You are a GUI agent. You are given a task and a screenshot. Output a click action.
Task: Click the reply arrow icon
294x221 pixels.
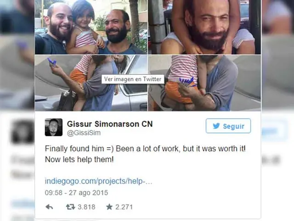49,207
